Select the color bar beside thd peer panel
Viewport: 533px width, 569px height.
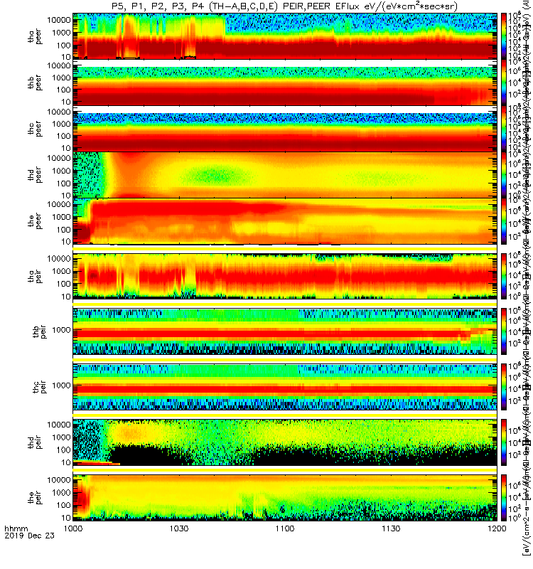504,175
